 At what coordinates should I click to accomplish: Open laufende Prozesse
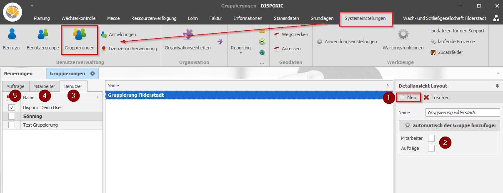453,42
